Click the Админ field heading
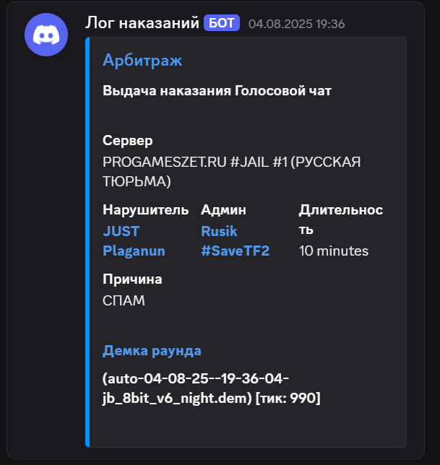Viewport: 440px width, 465px height. [223, 210]
